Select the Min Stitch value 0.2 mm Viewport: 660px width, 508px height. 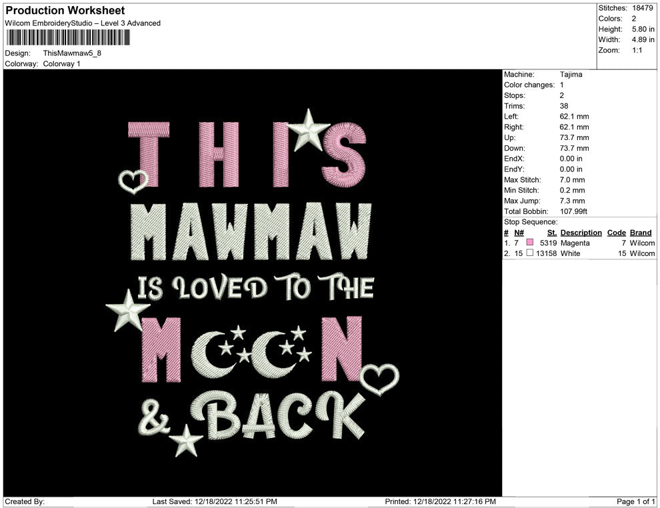click(572, 190)
